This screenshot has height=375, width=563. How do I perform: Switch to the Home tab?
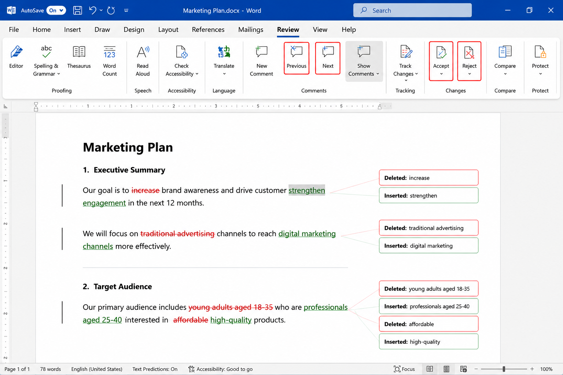pos(42,30)
